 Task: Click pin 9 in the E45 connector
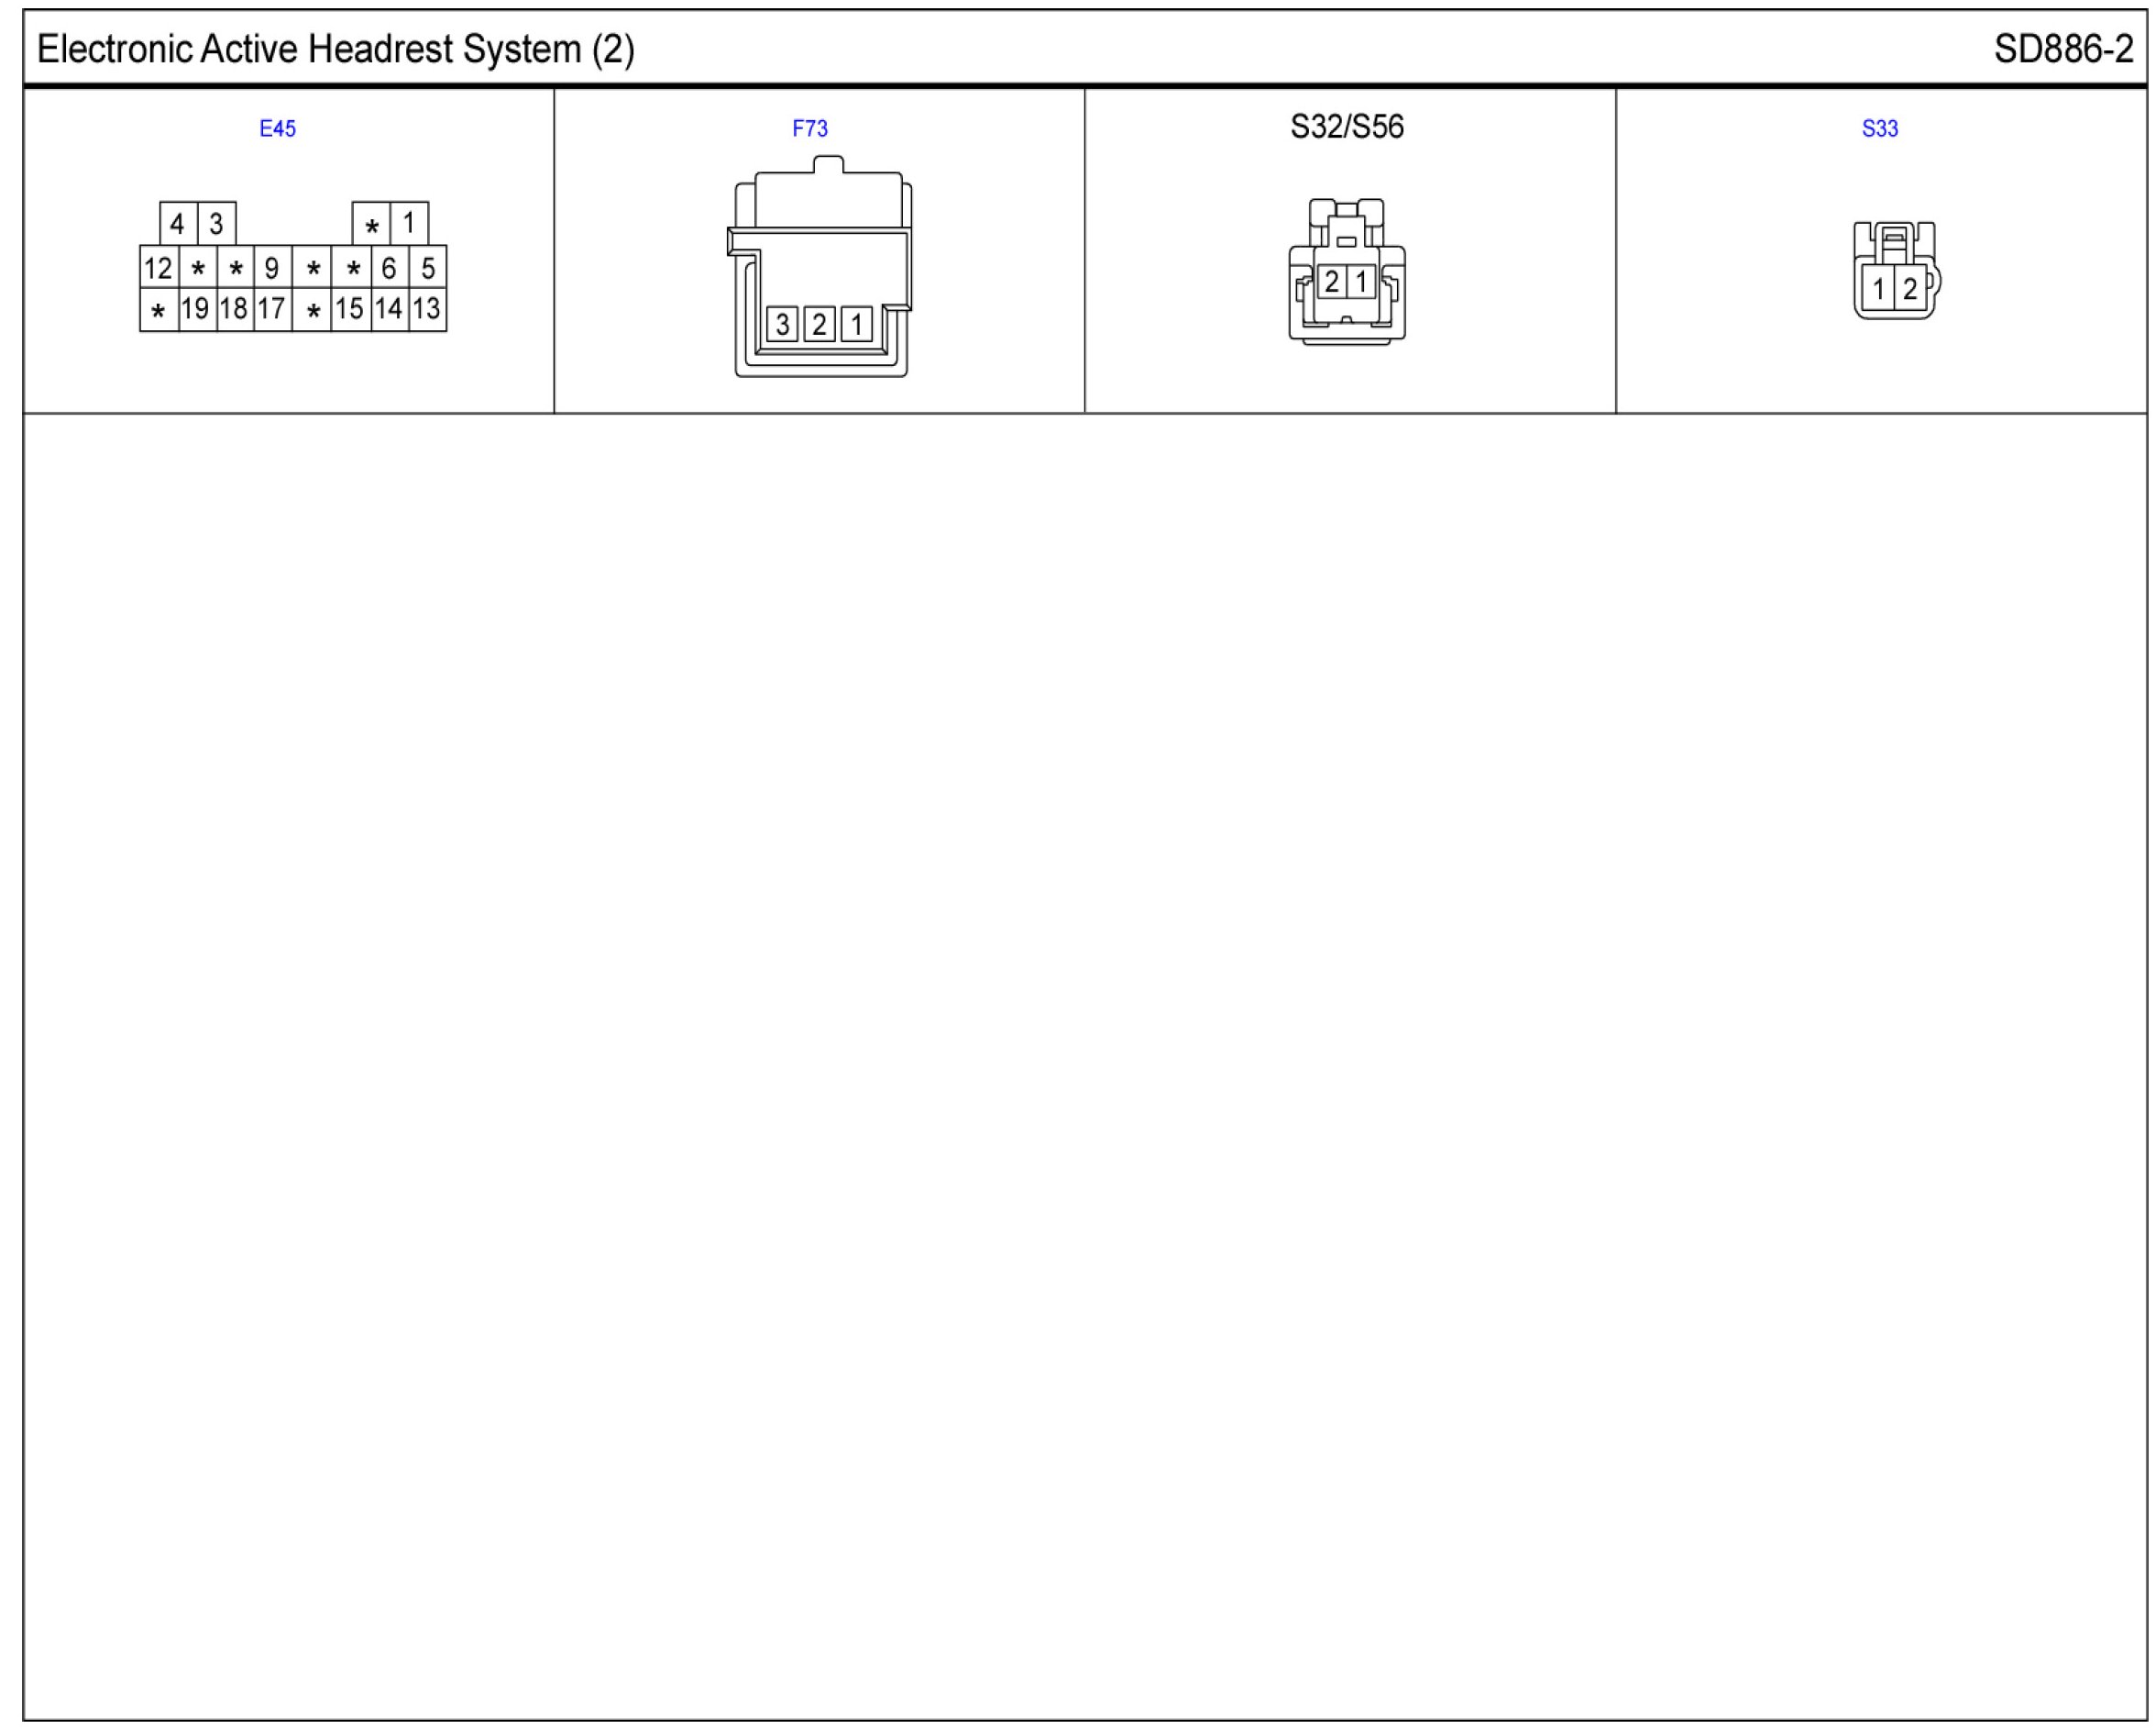point(271,268)
